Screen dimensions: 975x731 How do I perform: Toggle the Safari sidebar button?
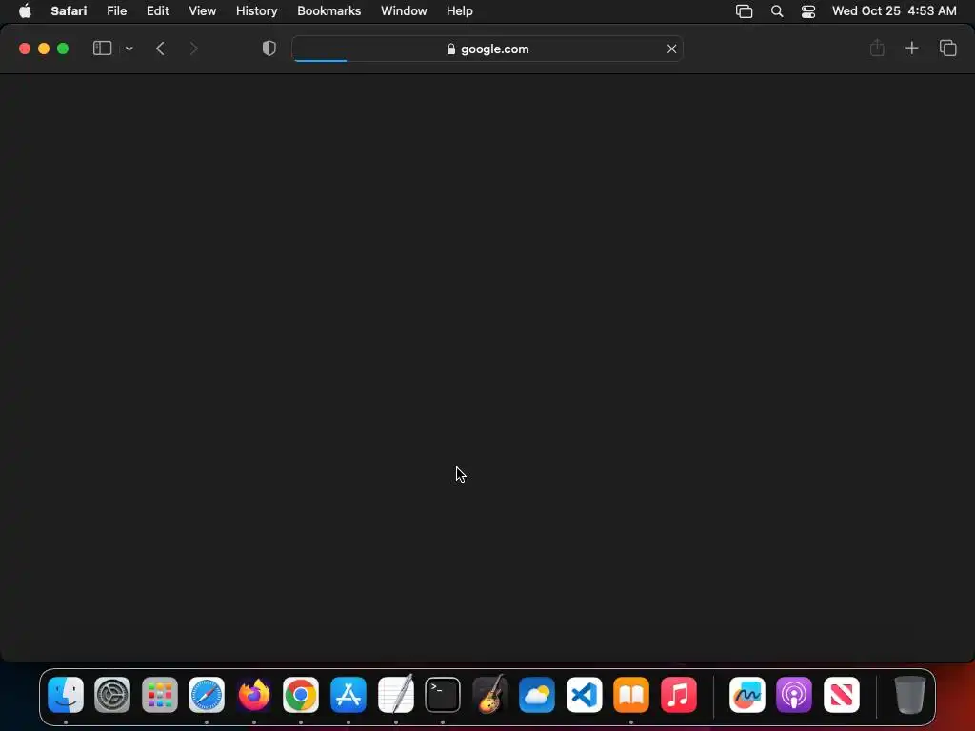coord(102,49)
